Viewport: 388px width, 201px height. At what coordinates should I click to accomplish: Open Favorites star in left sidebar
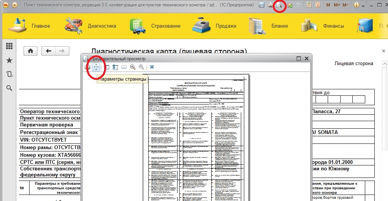coord(9,60)
